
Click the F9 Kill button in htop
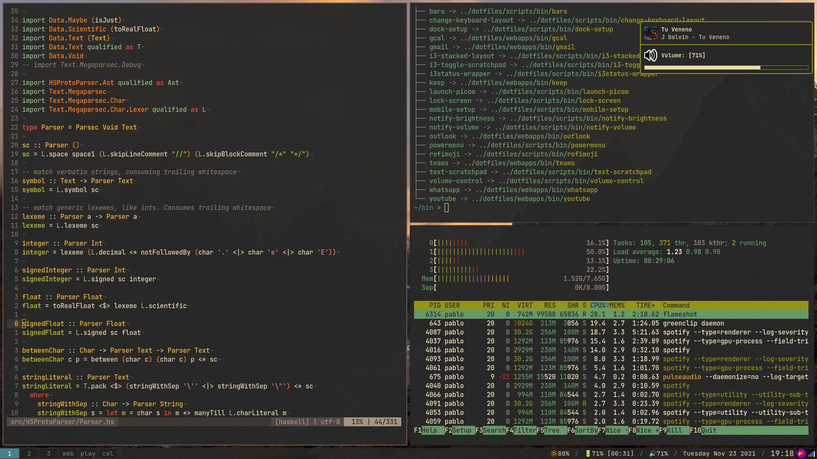(x=674, y=430)
